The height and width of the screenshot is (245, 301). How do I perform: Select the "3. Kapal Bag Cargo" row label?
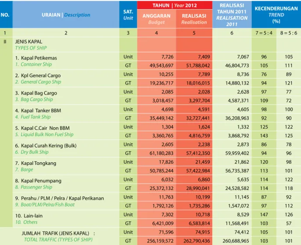point(36,93)
